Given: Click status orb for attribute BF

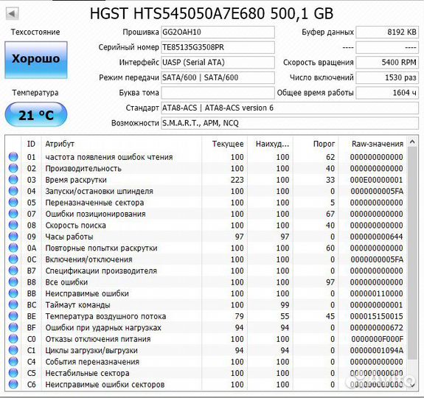Looking at the screenshot, I should click(x=13, y=327).
